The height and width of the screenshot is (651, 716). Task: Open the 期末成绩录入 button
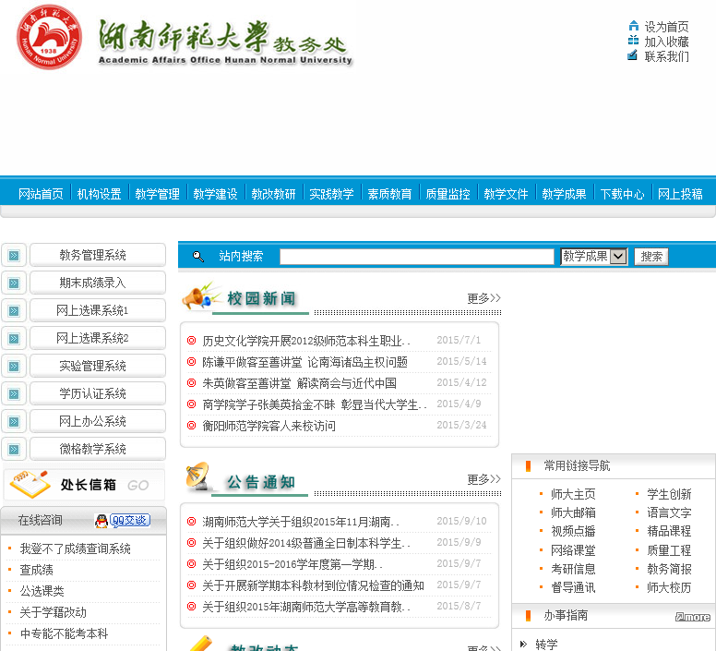[x=98, y=283]
